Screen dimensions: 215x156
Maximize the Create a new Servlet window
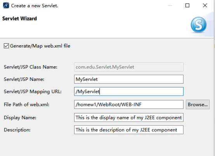pos(187,5)
